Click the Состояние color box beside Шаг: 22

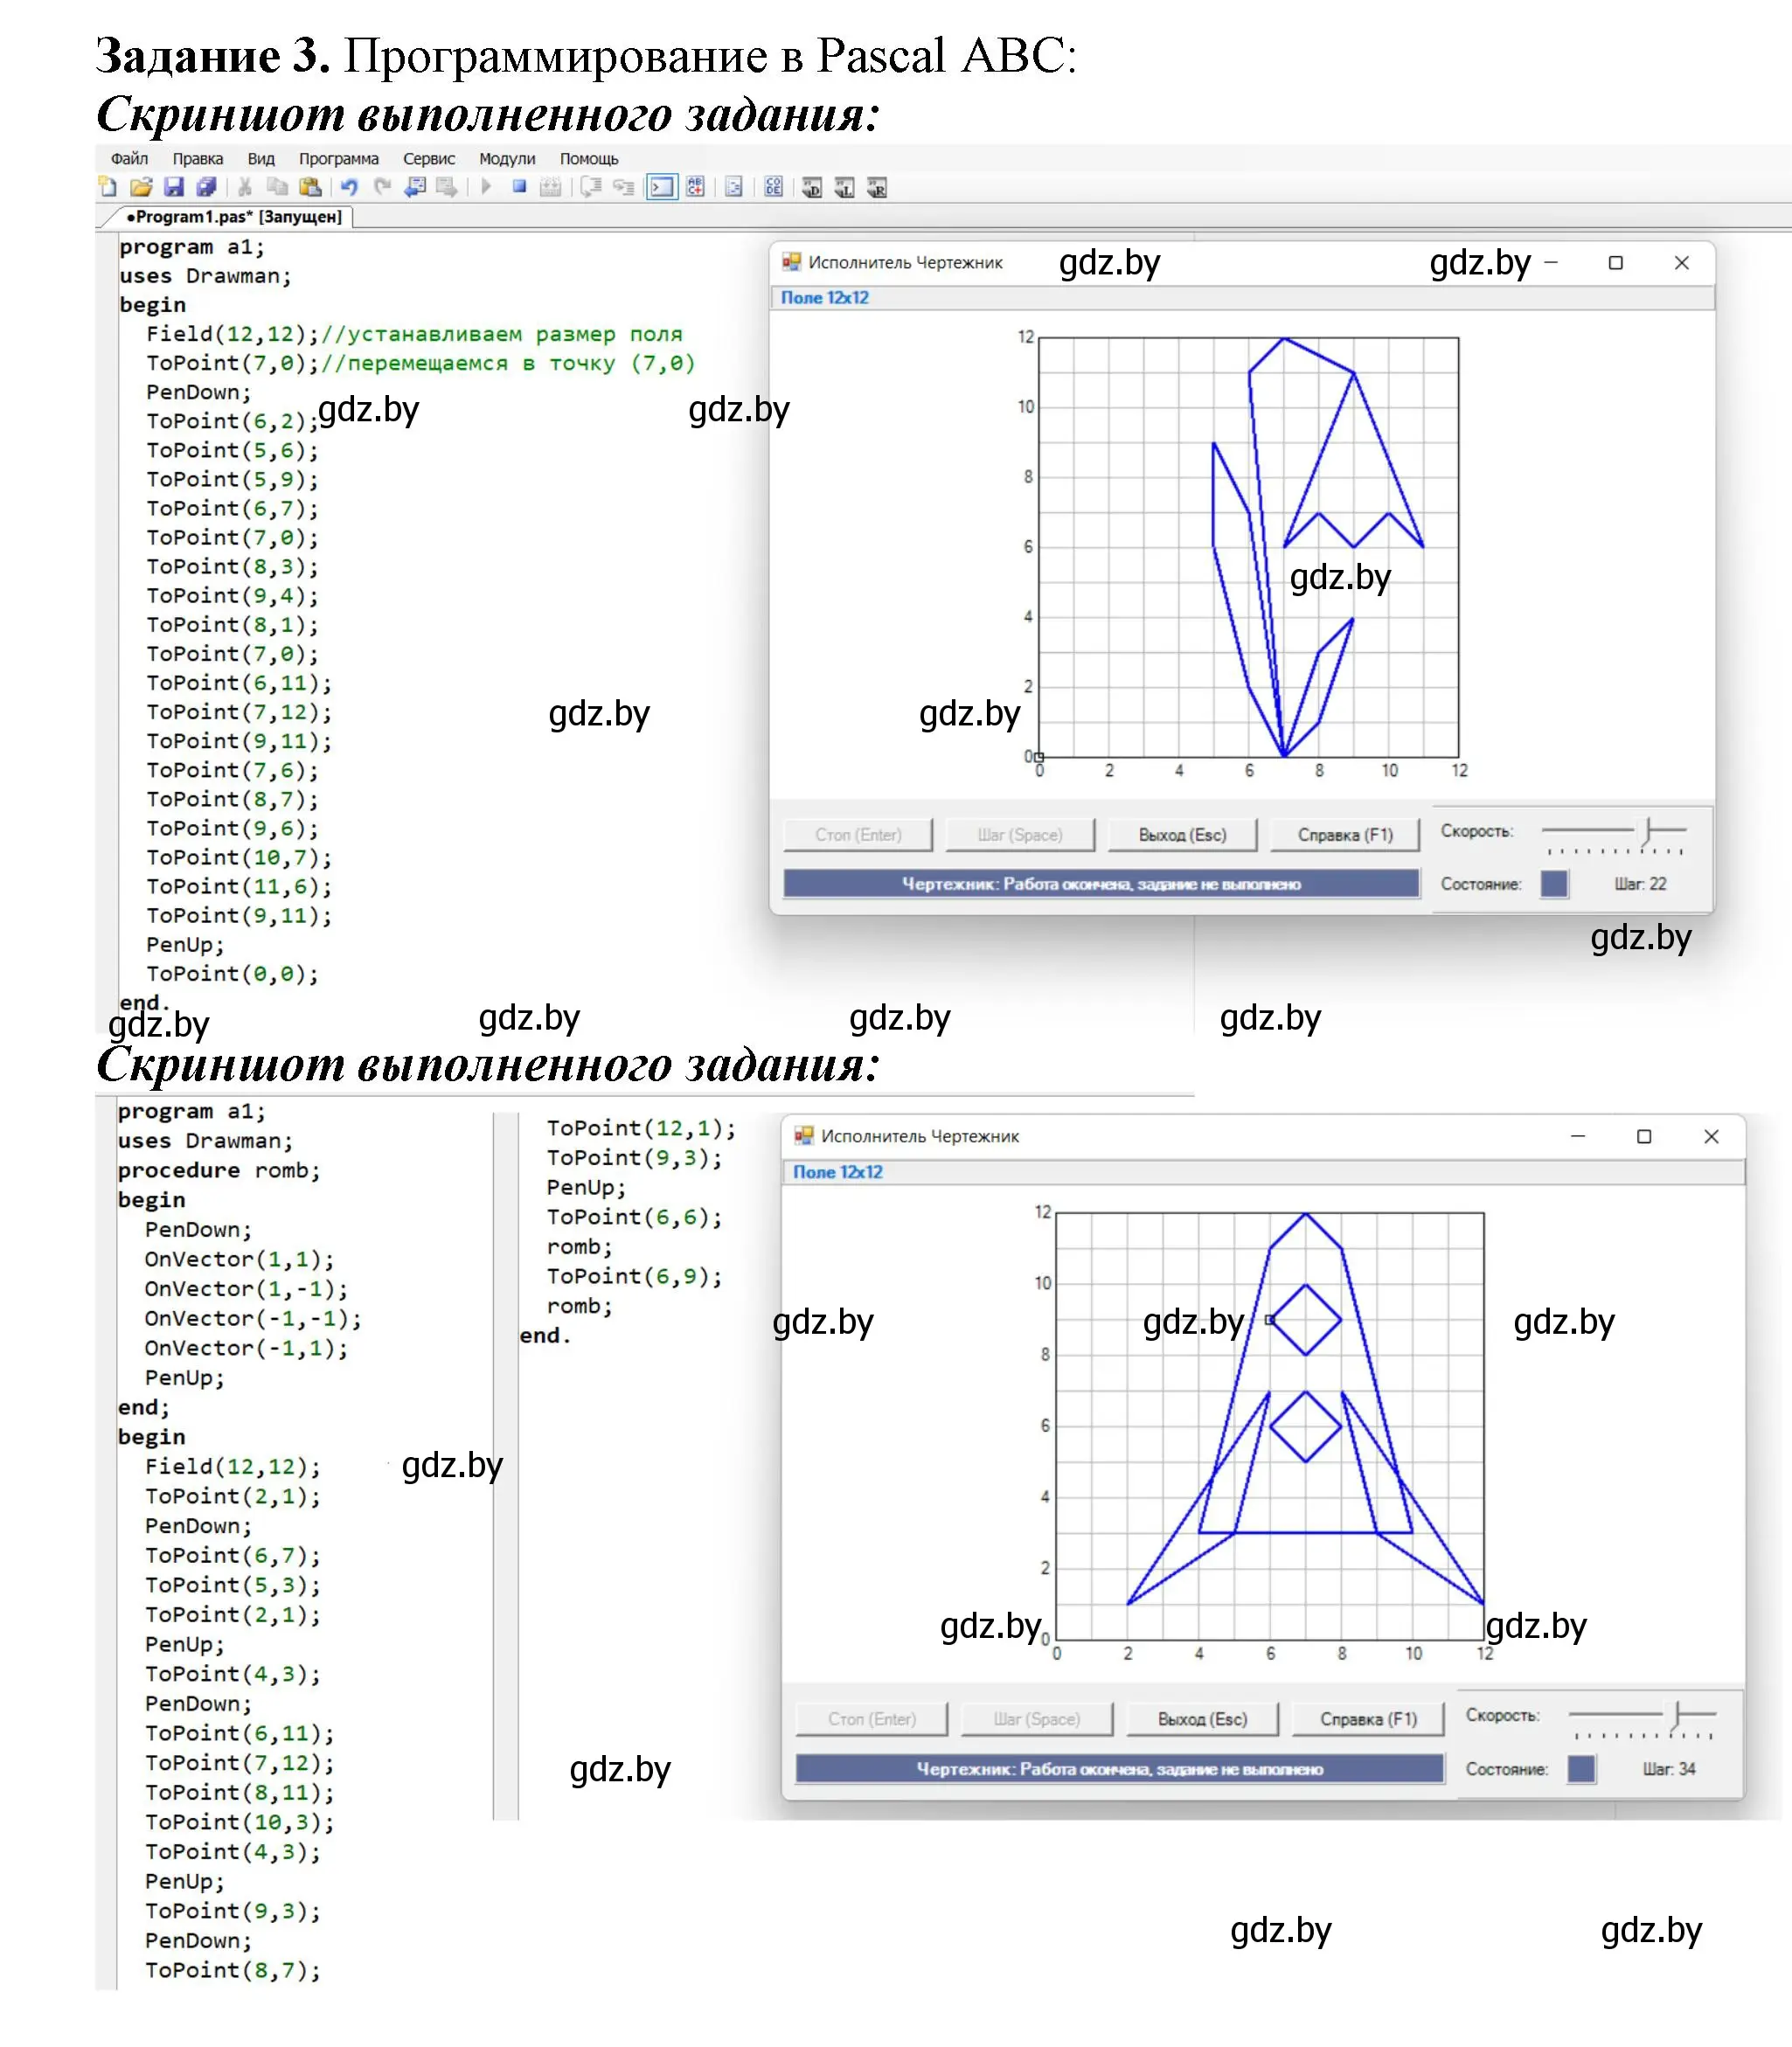(1554, 884)
